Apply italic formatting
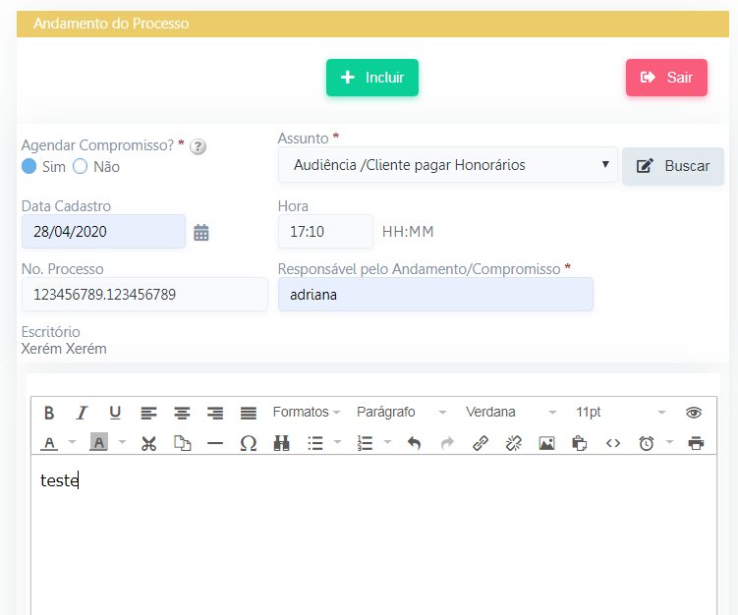This screenshot has width=738, height=615. [83, 413]
